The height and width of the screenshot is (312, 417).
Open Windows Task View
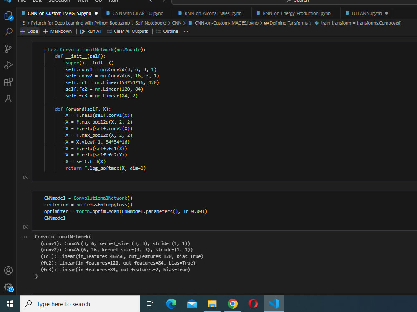150,304
